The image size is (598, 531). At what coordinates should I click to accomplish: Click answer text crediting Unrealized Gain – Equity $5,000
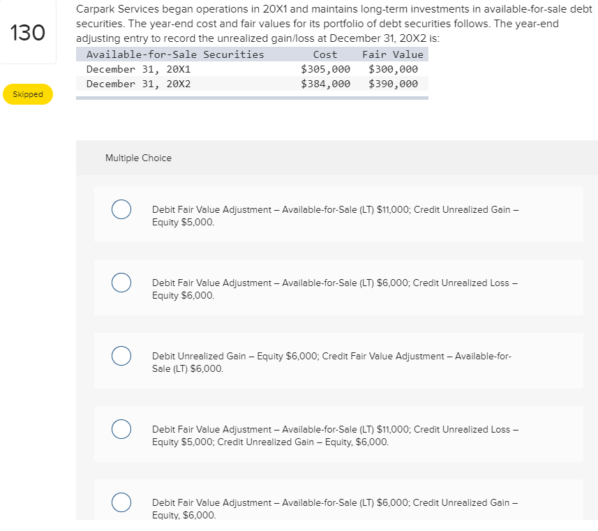(x=335, y=216)
